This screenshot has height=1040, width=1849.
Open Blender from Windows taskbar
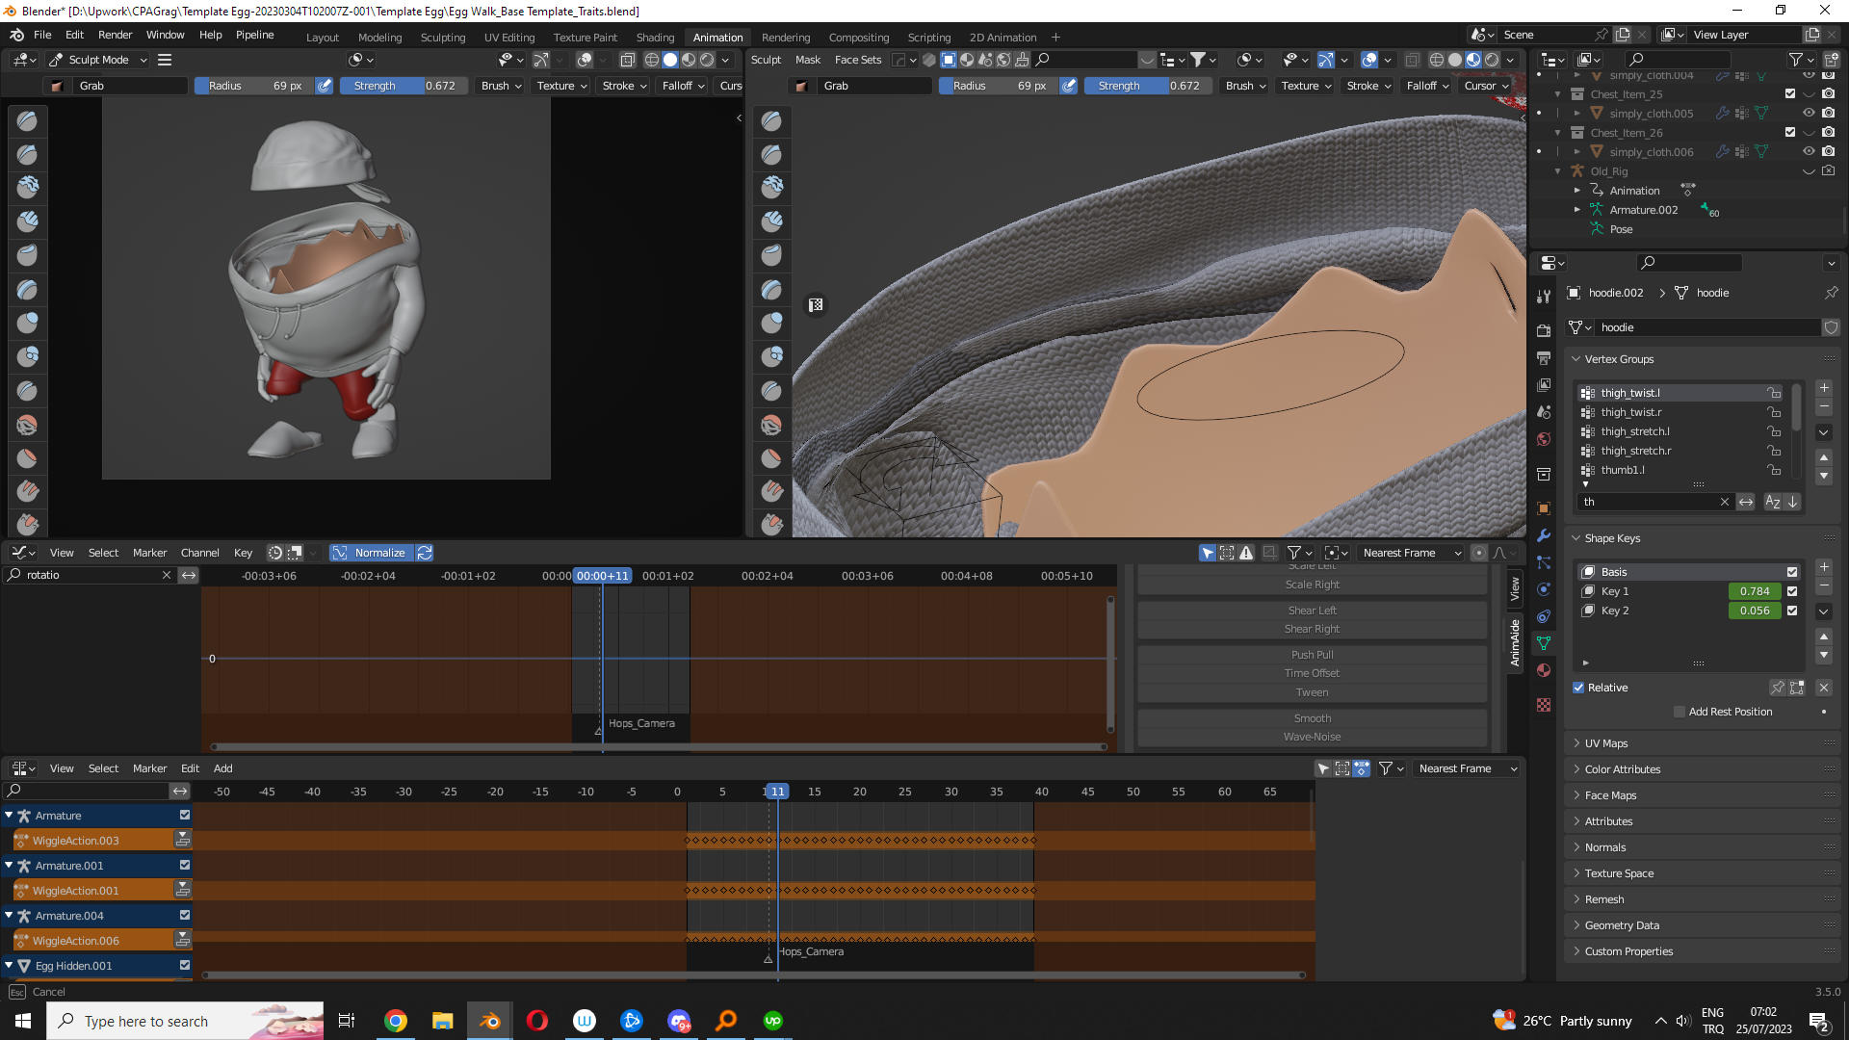coord(490,1021)
